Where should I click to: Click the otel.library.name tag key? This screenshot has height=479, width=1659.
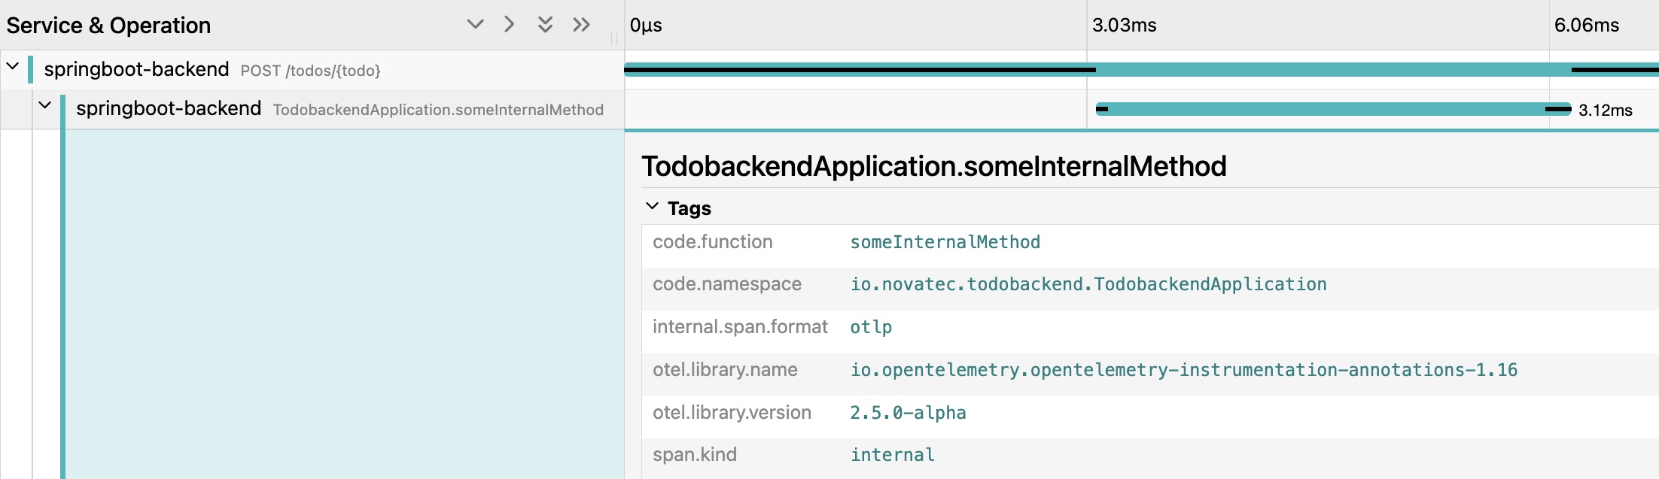[725, 369]
